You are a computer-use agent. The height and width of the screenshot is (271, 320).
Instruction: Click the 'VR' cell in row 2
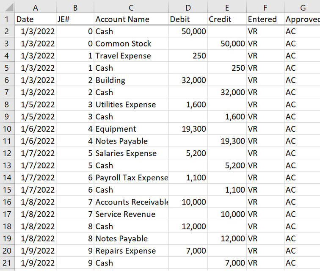click(x=265, y=31)
